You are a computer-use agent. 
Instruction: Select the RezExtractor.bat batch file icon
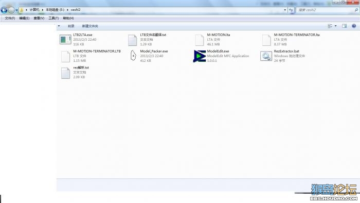266,56
